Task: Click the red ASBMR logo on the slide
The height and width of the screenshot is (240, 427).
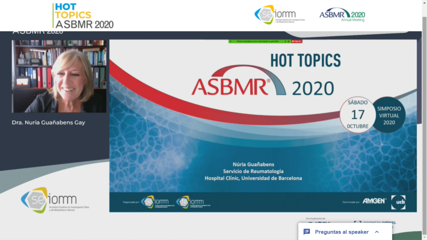Action: (238, 80)
